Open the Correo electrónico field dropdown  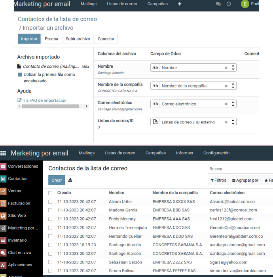pyautogui.click(x=233, y=104)
